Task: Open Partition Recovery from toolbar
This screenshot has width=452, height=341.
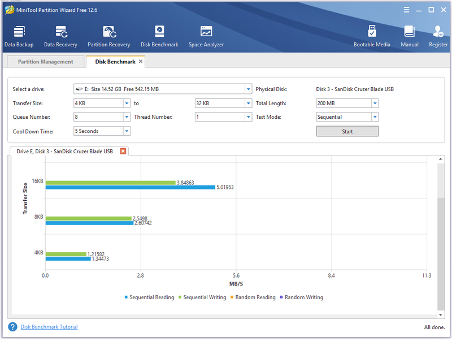Action: [x=109, y=36]
